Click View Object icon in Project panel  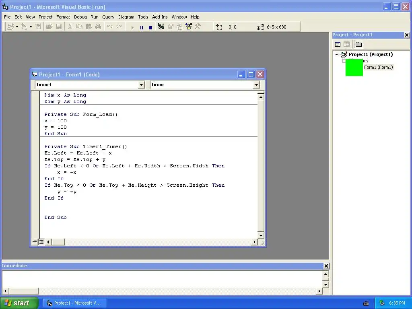coord(346,44)
